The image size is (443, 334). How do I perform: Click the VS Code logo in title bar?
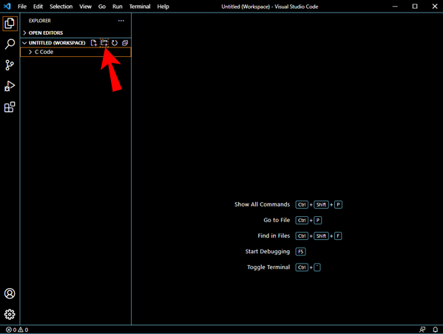7,6
